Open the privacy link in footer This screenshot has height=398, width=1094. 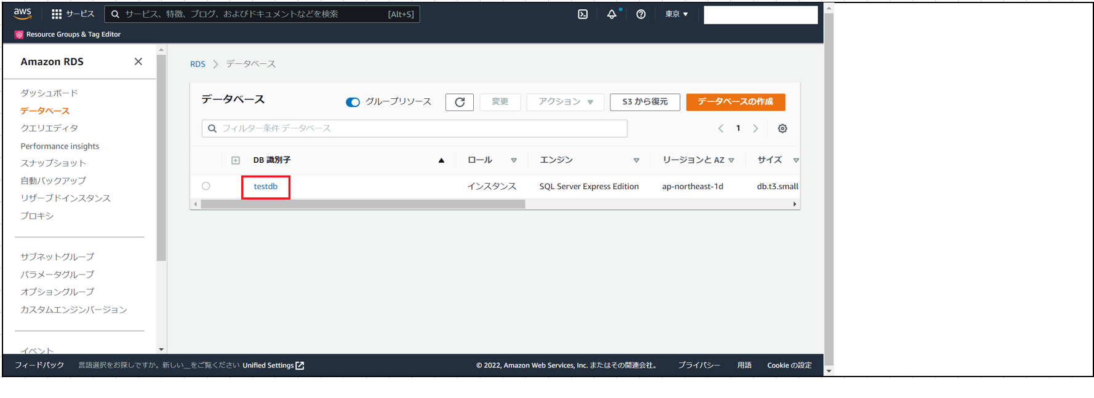pyautogui.click(x=699, y=365)
